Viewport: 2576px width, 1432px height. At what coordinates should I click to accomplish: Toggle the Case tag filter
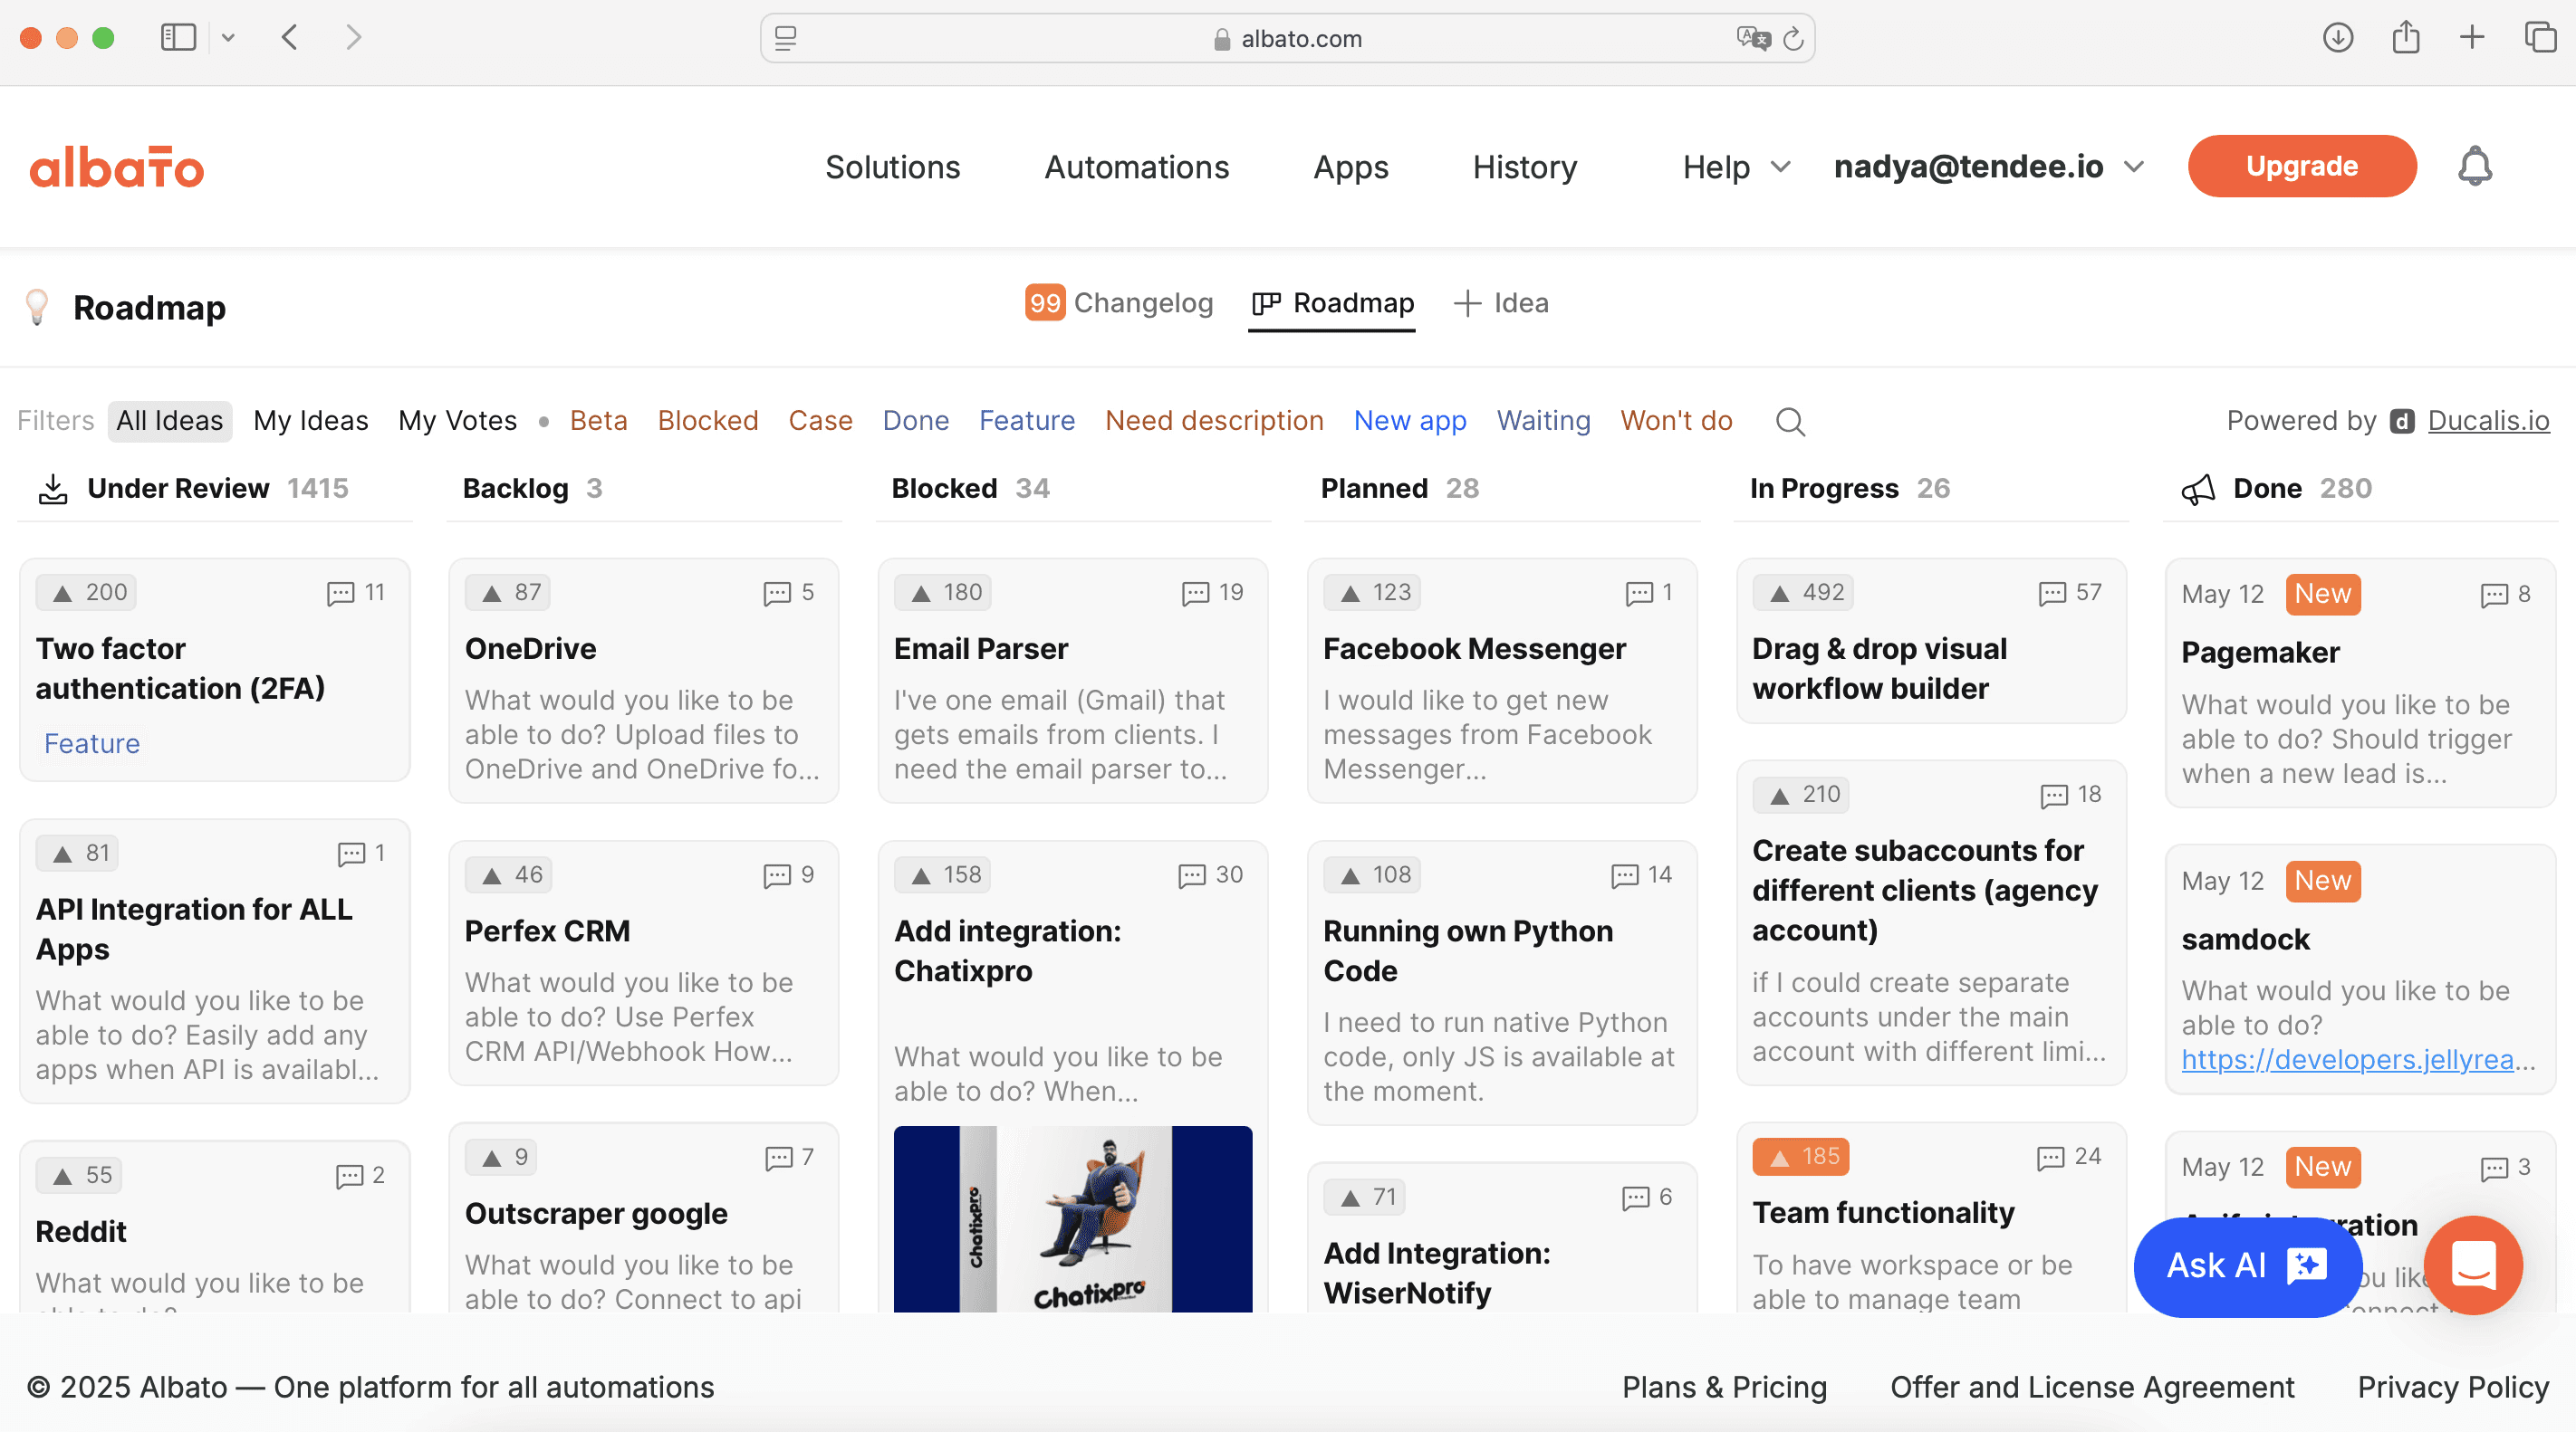pyautogui.click(x=820, y=421)
